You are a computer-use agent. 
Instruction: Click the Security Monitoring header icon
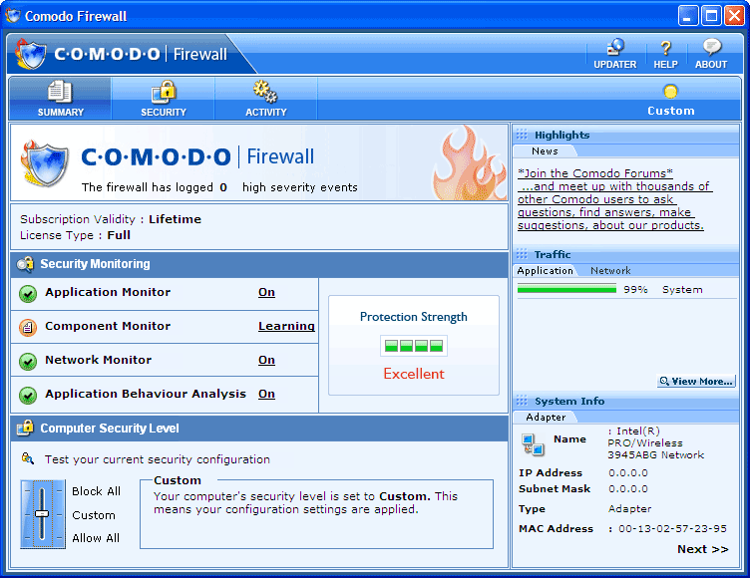click(x=25, y=264)
